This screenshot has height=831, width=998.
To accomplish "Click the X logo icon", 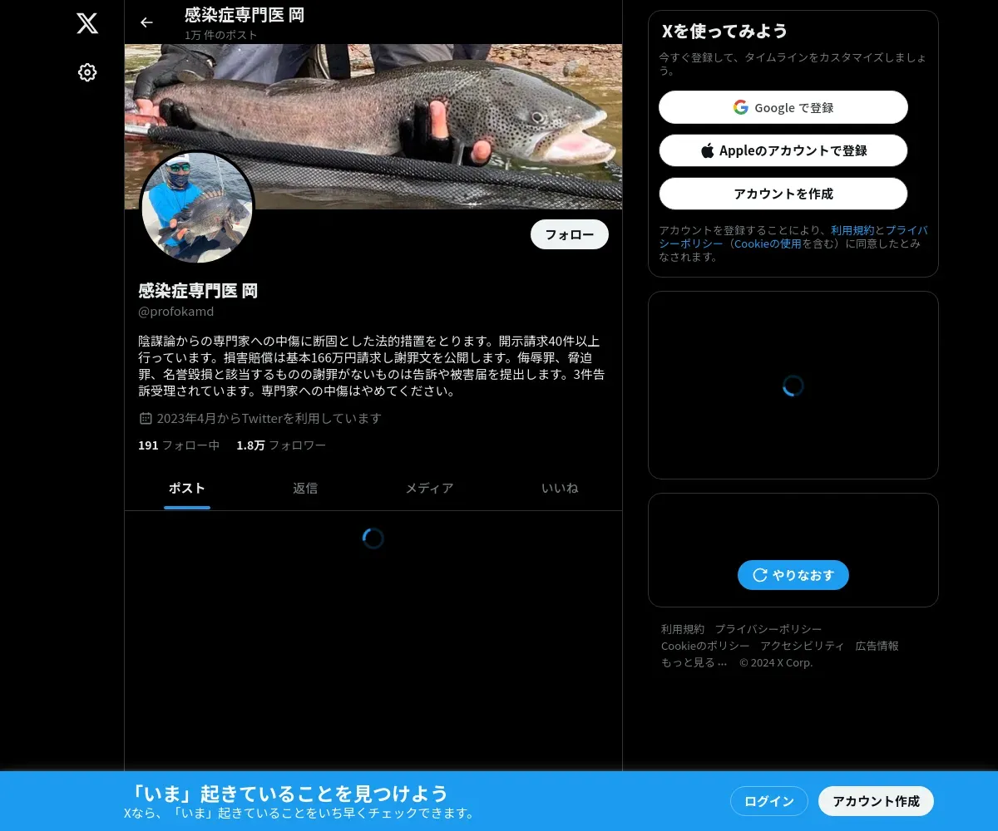I will pos(87,23).
